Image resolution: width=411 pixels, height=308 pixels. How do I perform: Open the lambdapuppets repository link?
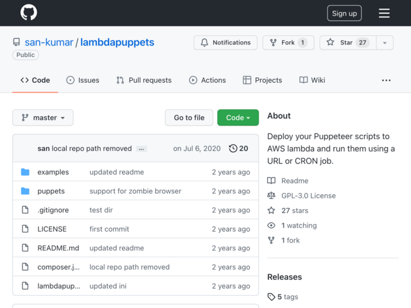pos(117,42)
